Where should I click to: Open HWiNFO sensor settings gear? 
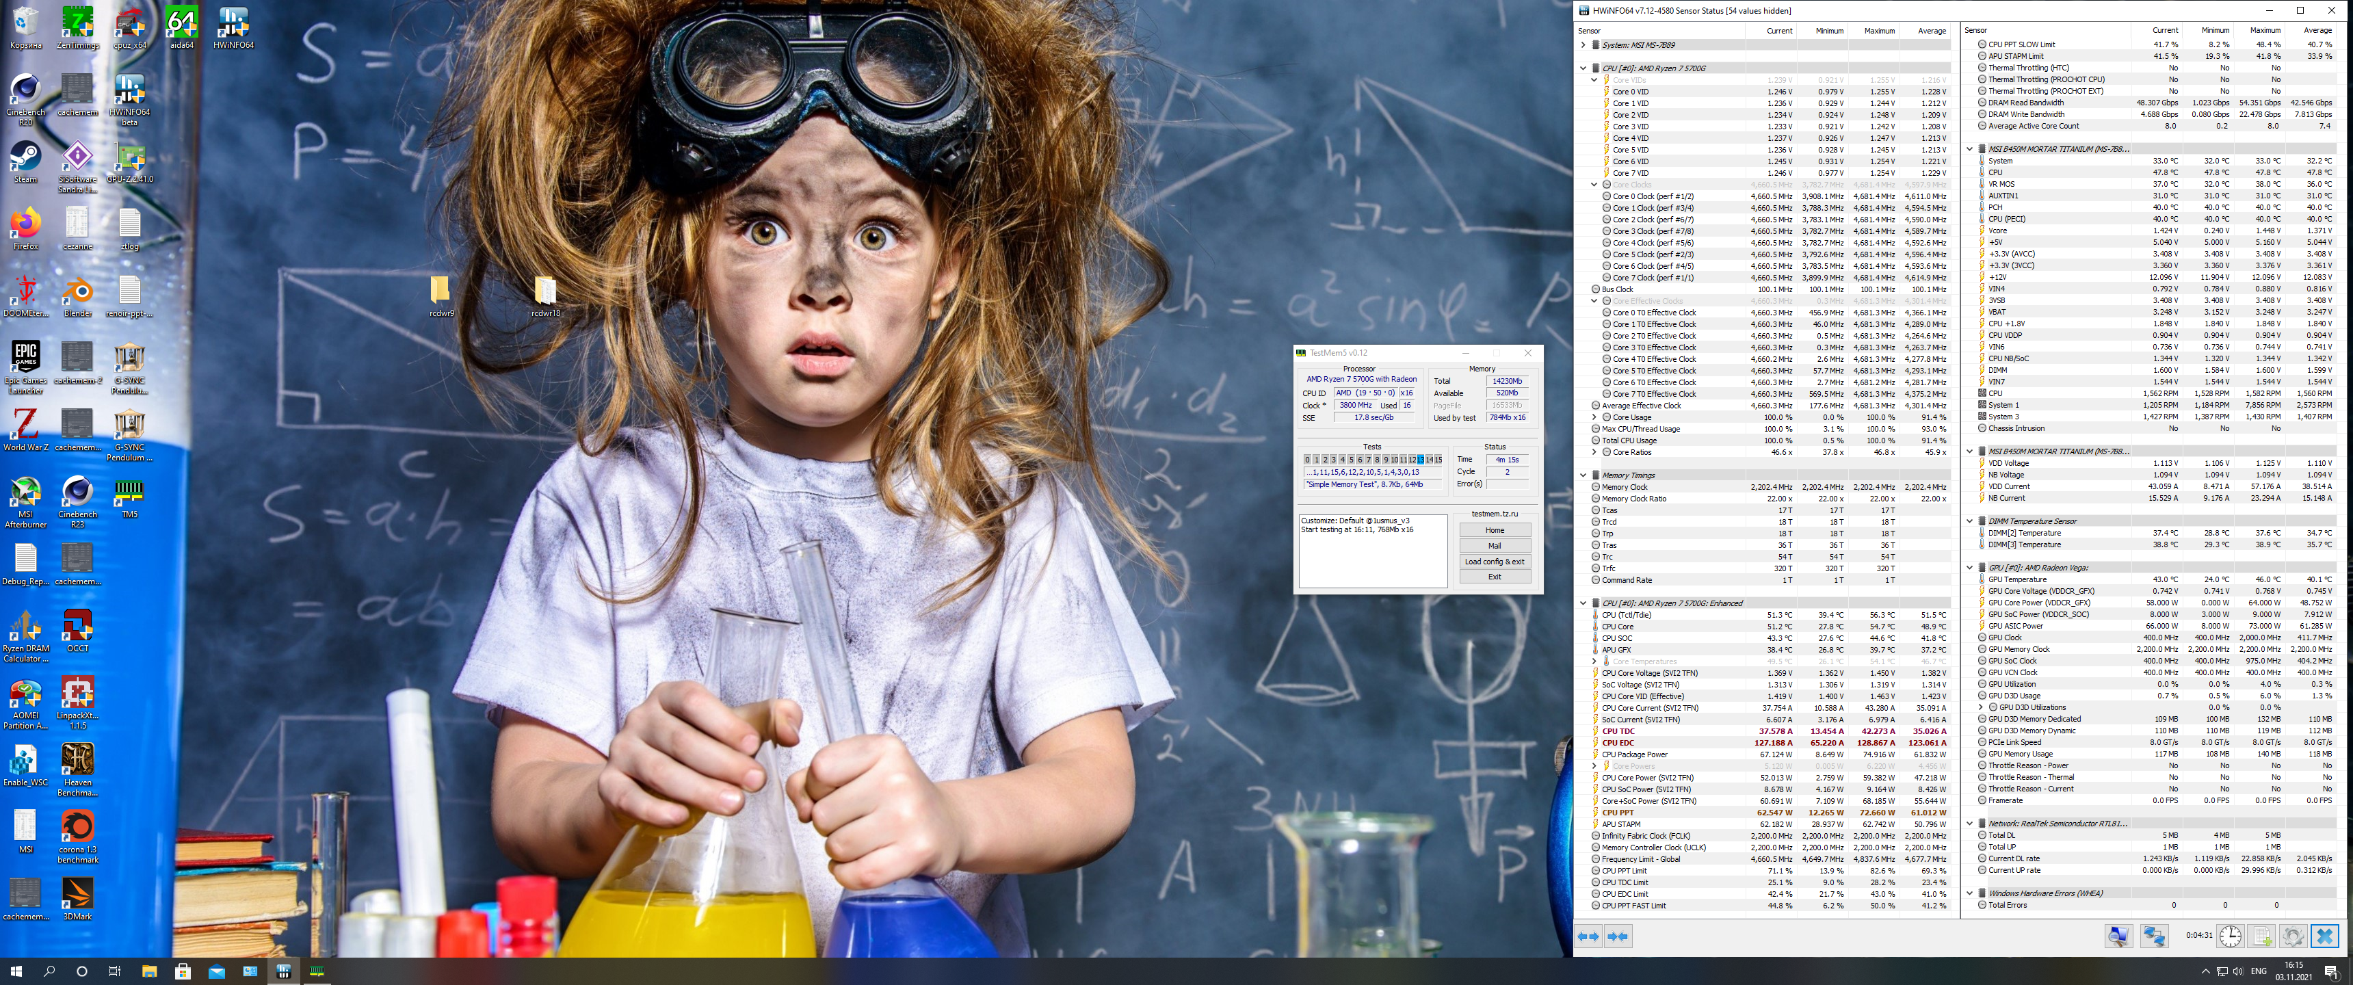coord(2292,936)
